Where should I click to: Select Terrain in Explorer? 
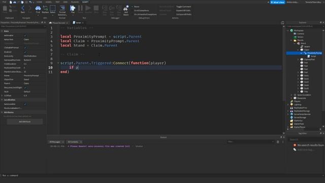coord(300,37)
